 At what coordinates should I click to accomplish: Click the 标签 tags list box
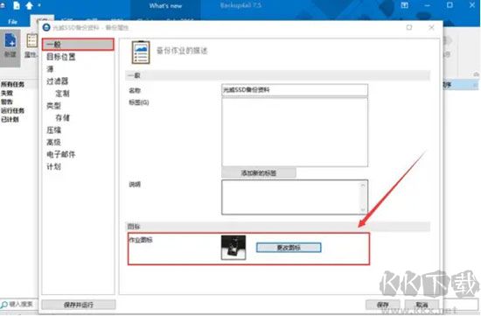(x=295, y=132)
